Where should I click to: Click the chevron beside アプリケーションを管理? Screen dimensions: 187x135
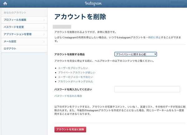coord(44,34)
